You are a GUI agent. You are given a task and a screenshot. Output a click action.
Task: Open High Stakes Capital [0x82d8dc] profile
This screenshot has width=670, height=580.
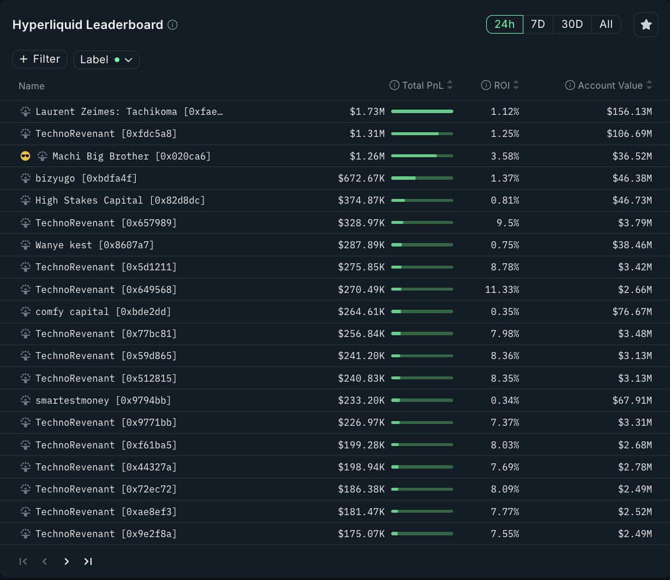pos(120,200)
